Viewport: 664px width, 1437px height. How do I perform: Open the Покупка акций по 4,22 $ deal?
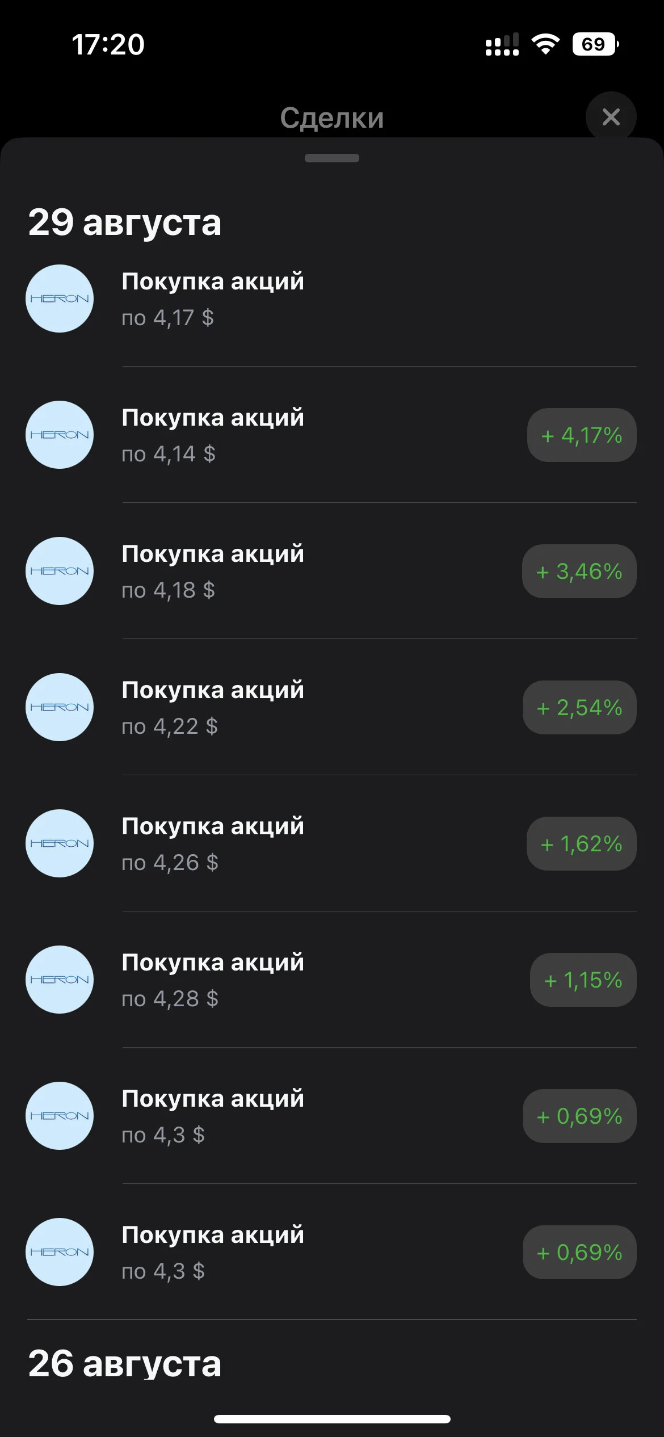[x=332, y=707]
